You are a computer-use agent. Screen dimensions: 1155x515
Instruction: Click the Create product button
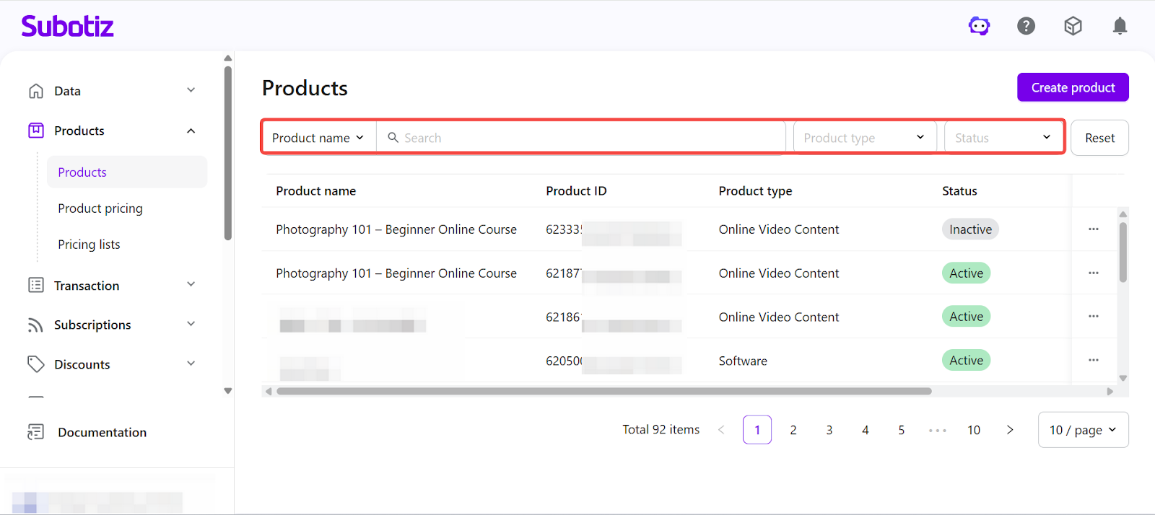tap(1073, 87)
